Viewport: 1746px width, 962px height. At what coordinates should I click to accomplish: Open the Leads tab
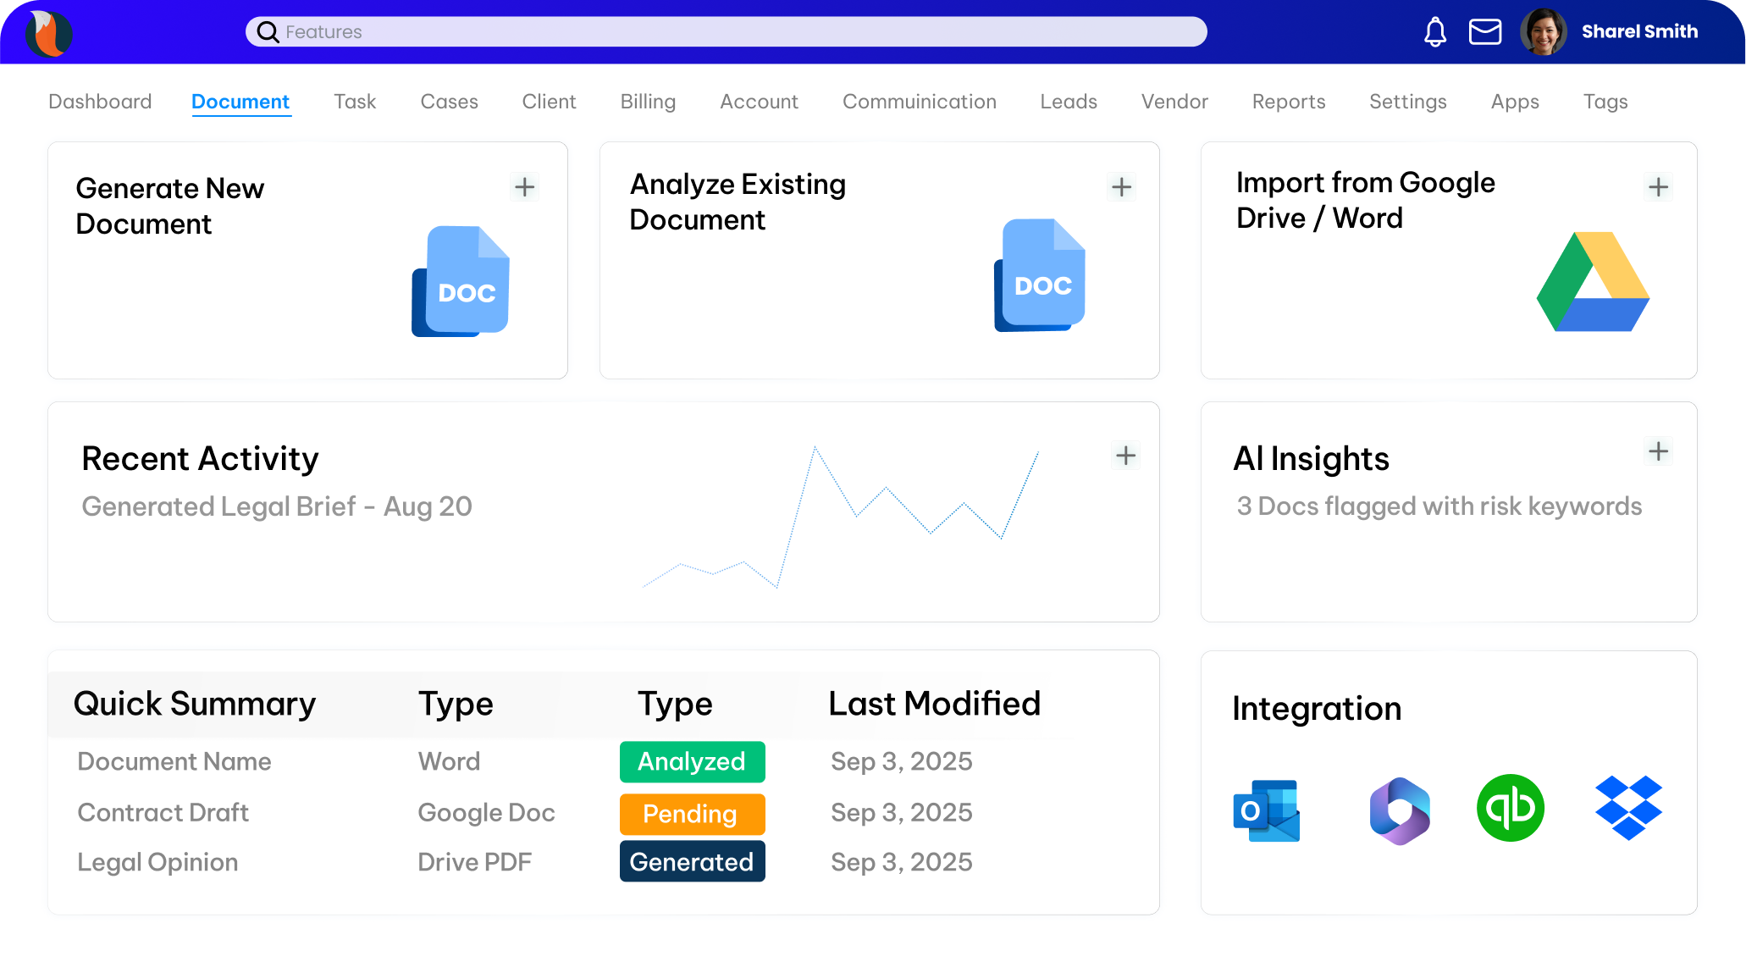pos(1069,102)
